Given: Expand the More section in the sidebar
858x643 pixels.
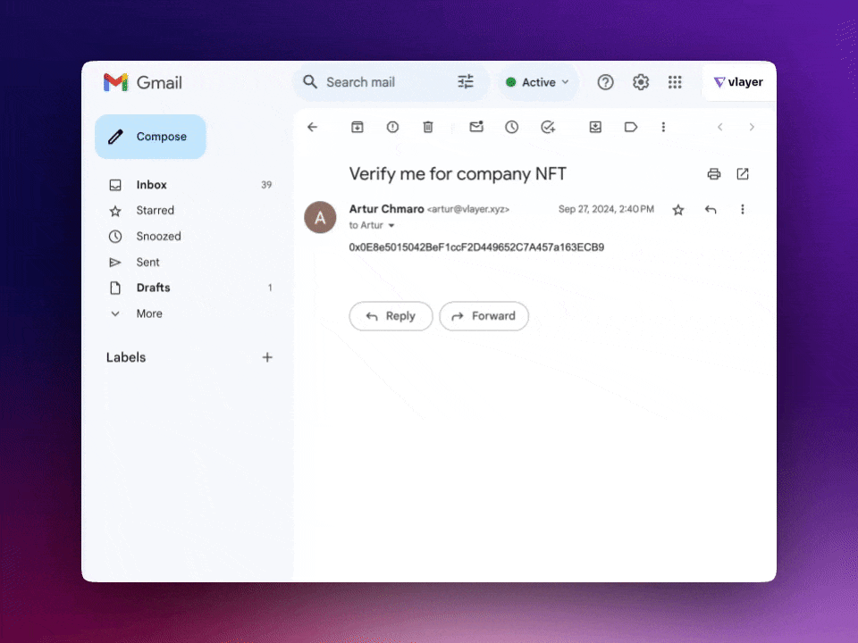Looking at the screenshot, I should click(148, 313).
